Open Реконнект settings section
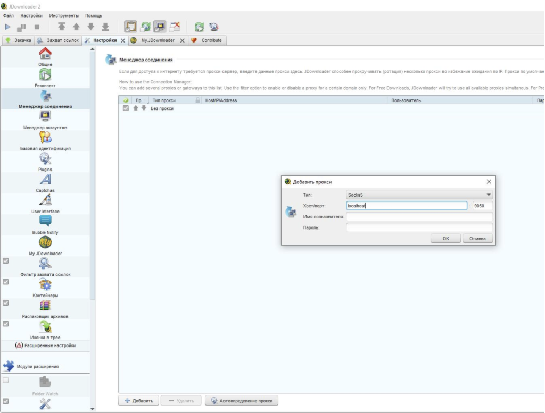Image resolution: width=545 pixels, height=413 pixels. point(45,78)
